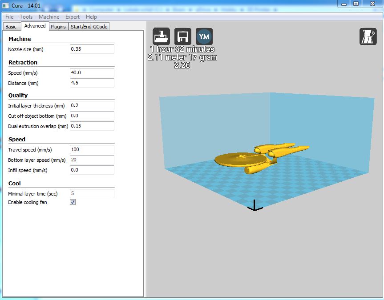Click the Cut off object bottom field

(92, 116)
